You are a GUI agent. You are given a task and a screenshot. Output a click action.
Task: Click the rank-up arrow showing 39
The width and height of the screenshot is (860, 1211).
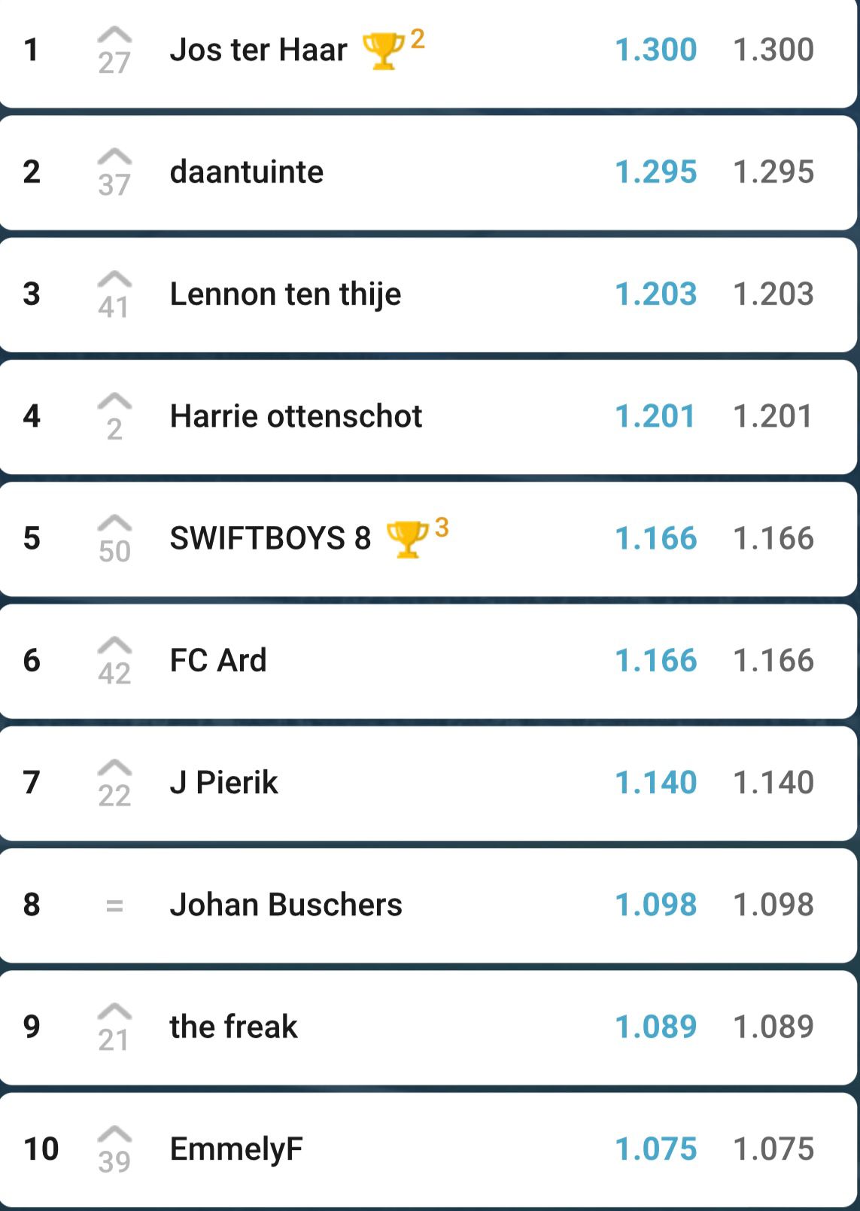(114, 1149)
